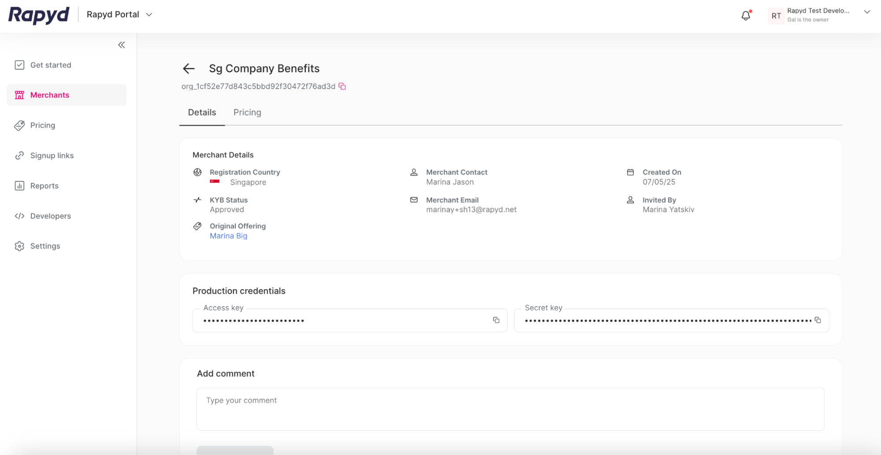Select the Details tab
This screenshot has height=455, width=881.
coord(202,112)
